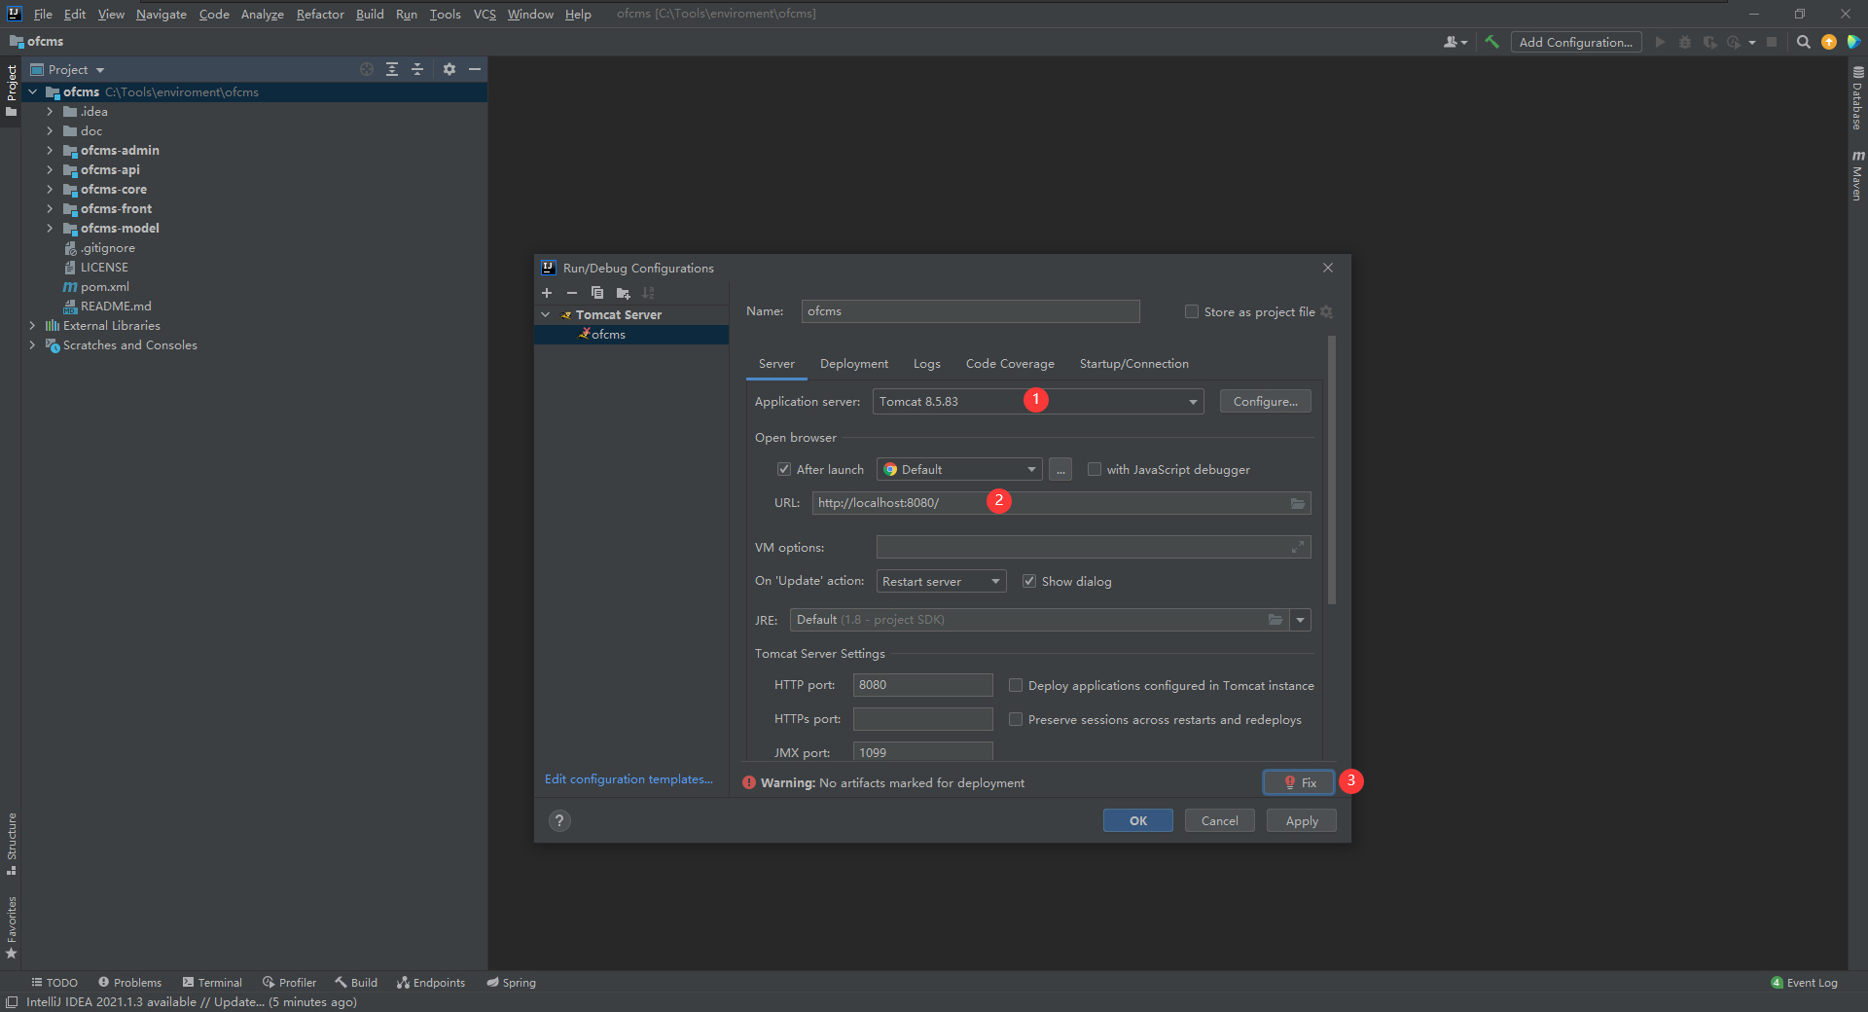Screen dimensions: 1868x1012
Task: Click the Fix button
Action: (1299, 782)
